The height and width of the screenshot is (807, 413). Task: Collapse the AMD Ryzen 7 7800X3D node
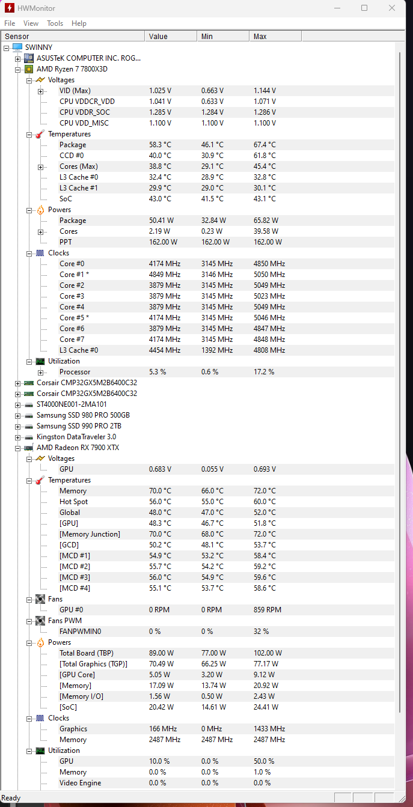pyautogui.click(x=18, y=69)
